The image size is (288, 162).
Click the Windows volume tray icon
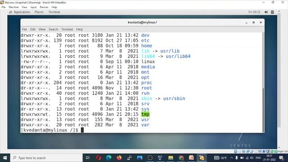click(x=252, y=158)
